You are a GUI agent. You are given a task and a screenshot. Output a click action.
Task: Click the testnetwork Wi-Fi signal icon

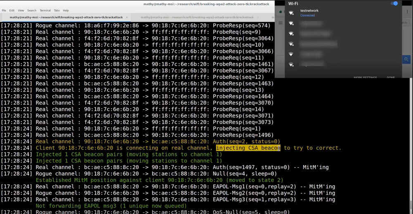(291, 13)
